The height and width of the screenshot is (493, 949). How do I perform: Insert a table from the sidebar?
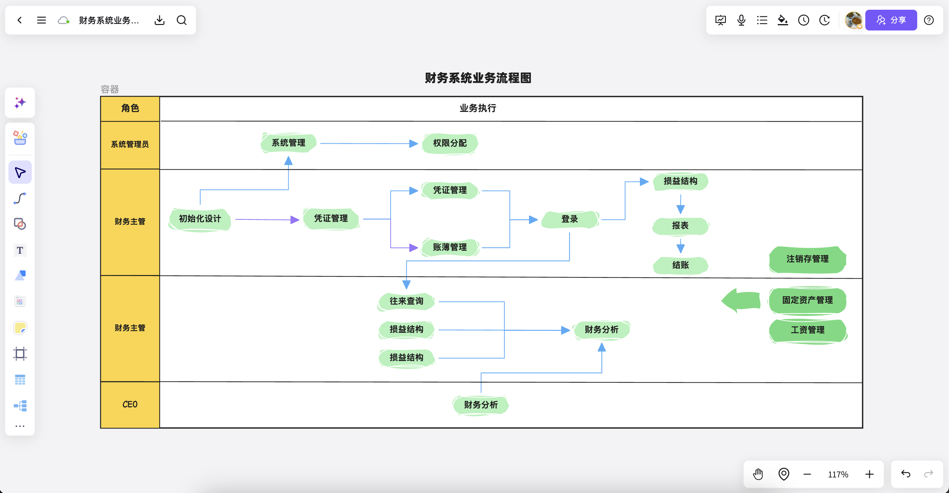[x=20, y=379]
